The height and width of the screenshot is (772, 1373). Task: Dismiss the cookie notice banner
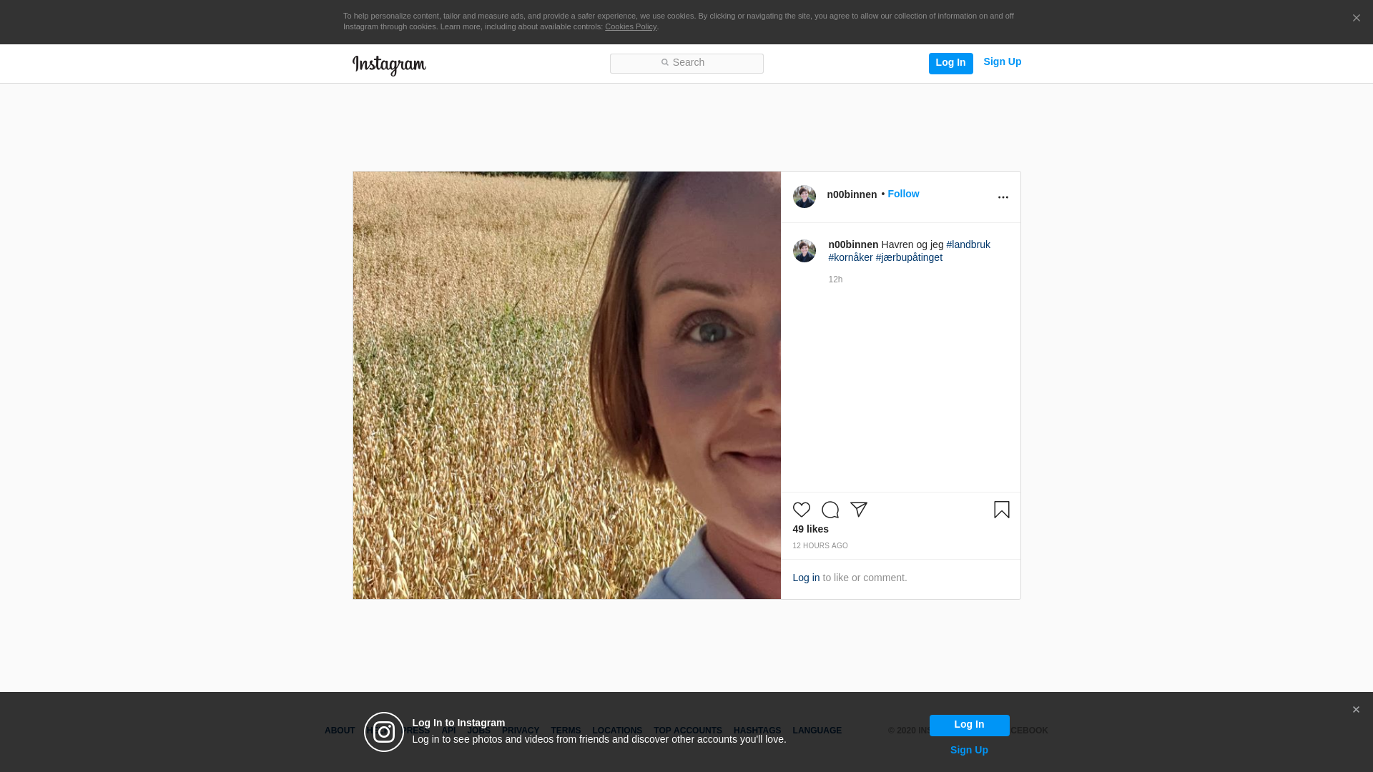(1356, 19)
